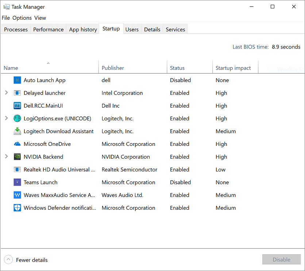Click the Microsoft OneDrive cloud icon
The width and height of the screenshot is (305, 271).
tap(17, 144)
